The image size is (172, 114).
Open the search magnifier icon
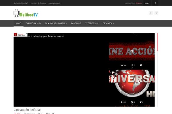click(x=155, y=3)
